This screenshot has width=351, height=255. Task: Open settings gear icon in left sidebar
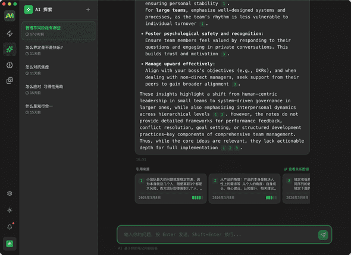[x=10, y=194]
